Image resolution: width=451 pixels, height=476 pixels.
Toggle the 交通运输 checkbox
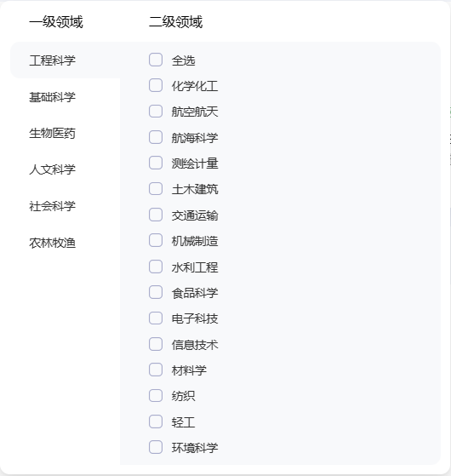click(156, 215)
